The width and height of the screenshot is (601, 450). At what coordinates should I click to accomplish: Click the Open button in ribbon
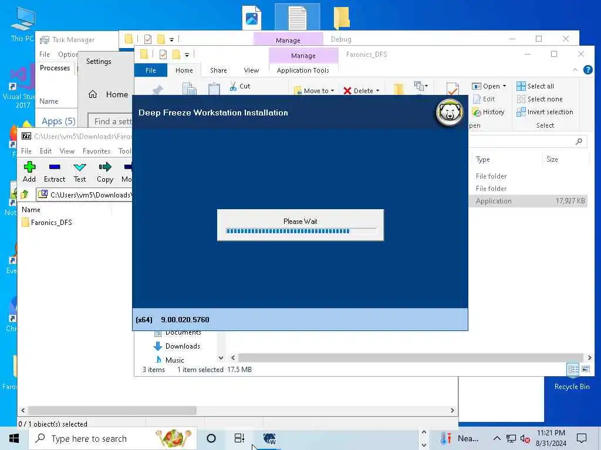click(x=489, y=86)
